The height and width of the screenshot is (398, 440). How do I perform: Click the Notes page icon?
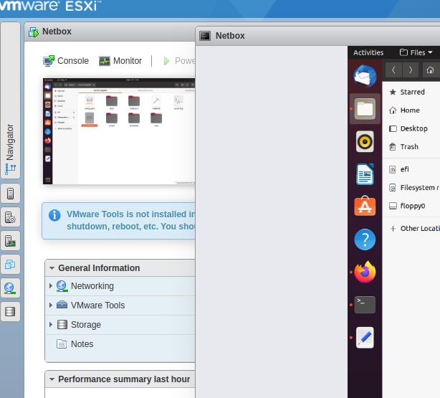coord(62,343)
